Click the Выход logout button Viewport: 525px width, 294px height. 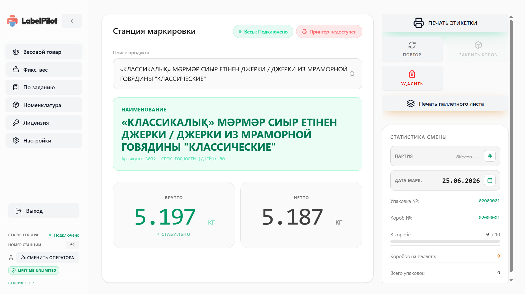[44, 211]
